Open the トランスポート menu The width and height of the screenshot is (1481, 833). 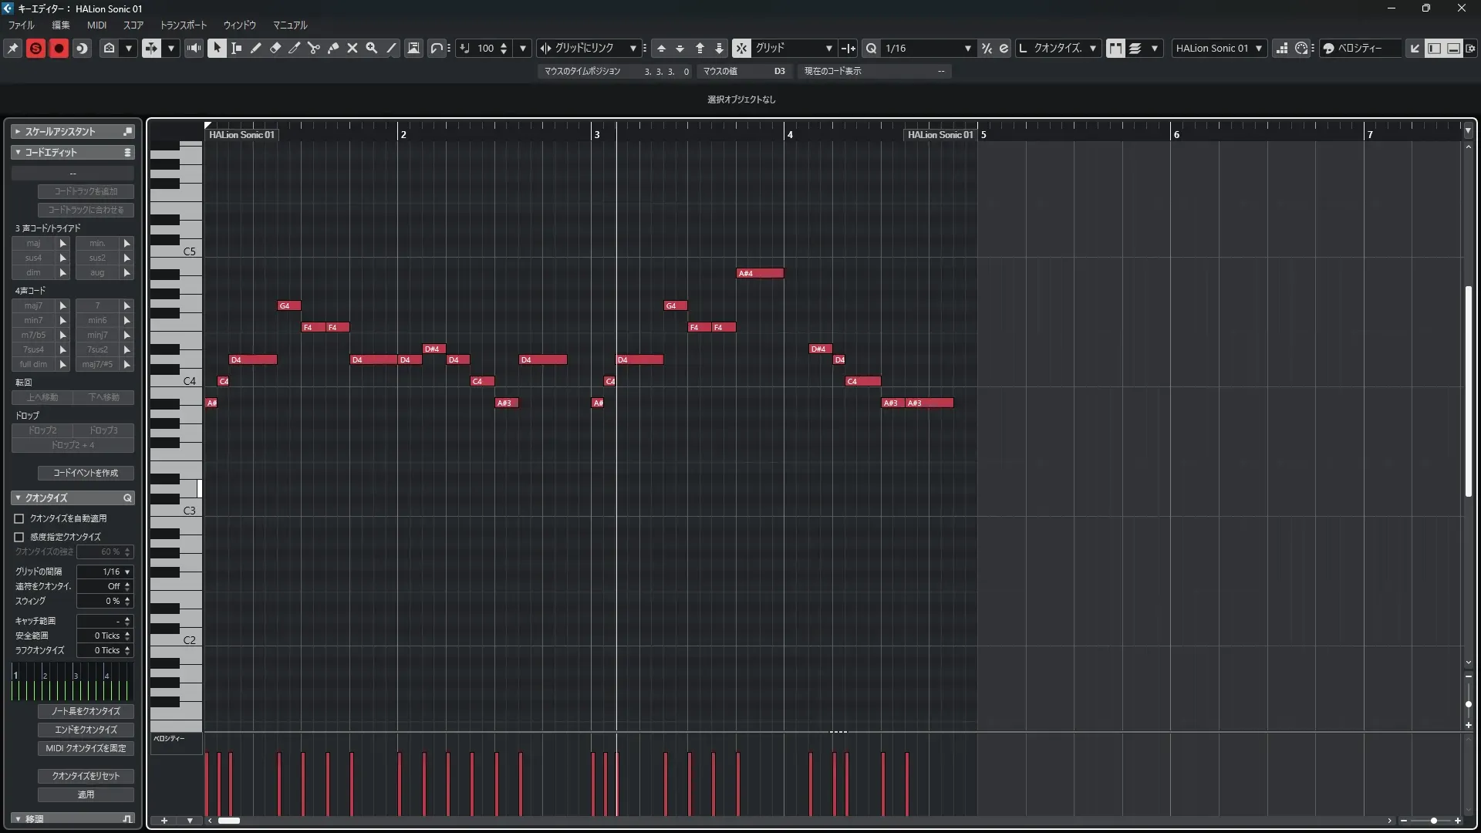(x=183, y=25)
